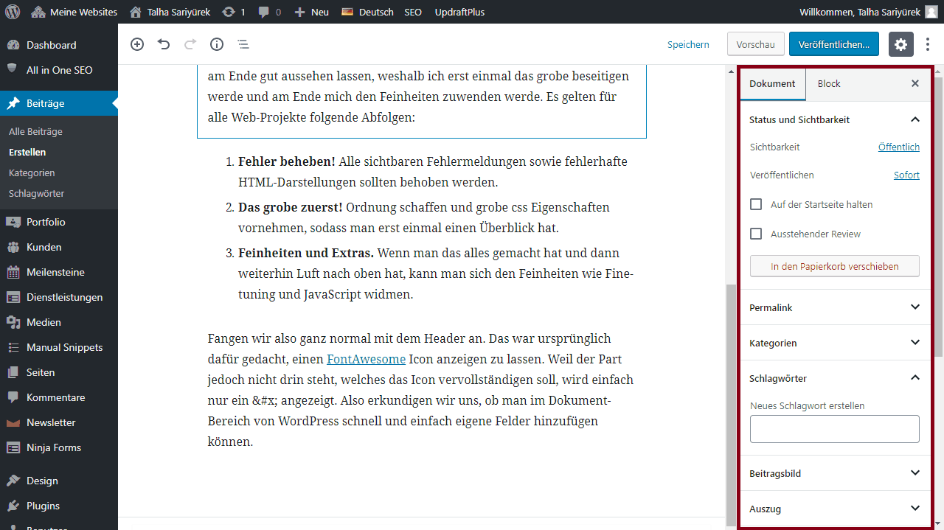944x530 pixels.
Task: Open Kunden in the admin menu
Action: tap(59, 247)
